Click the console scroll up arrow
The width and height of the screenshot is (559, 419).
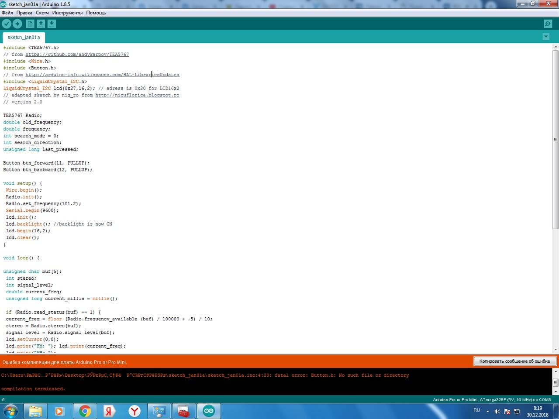point(556,371)
